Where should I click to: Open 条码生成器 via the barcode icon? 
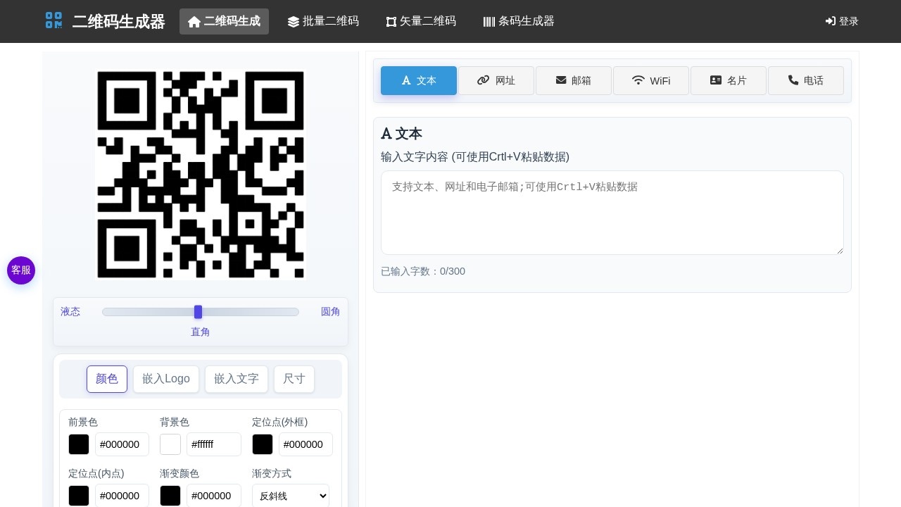[489, 22]
